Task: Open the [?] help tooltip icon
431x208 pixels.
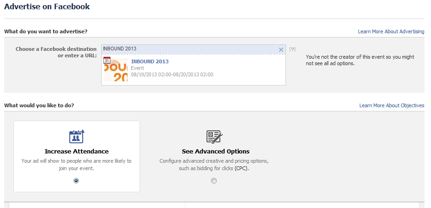Action: tap(292, 49)
